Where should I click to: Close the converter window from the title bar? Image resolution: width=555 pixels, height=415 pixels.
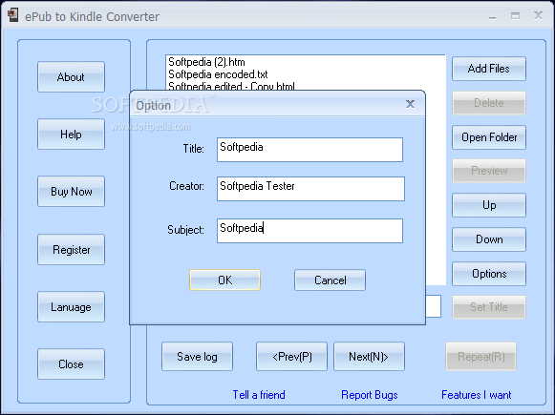pyautogui.click(x=539, y=15)
